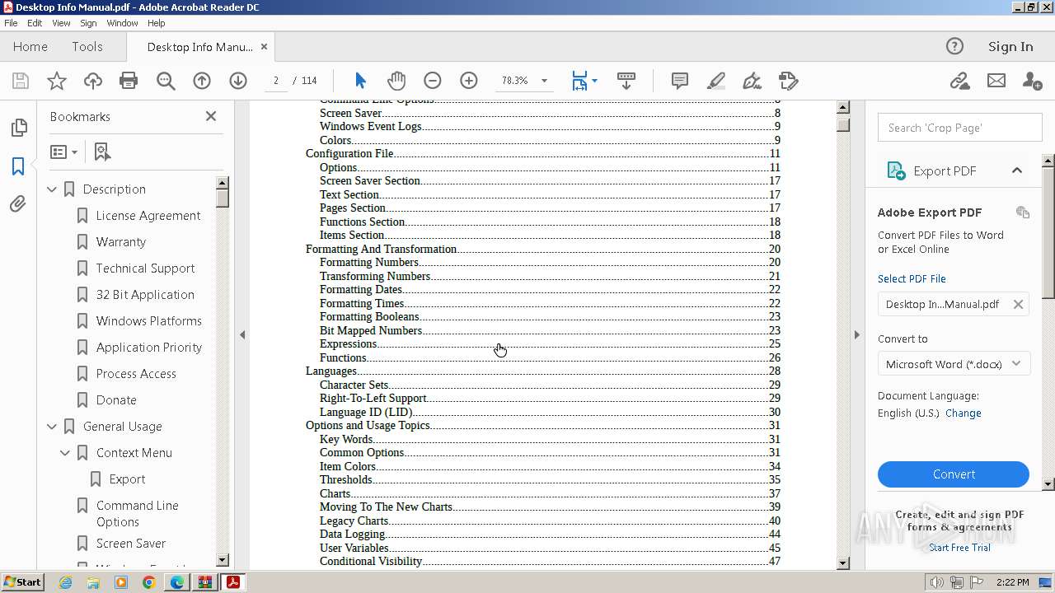Collapse the Export PDF section
Screen dimensions: 1055x593
tap(1017, 170)
